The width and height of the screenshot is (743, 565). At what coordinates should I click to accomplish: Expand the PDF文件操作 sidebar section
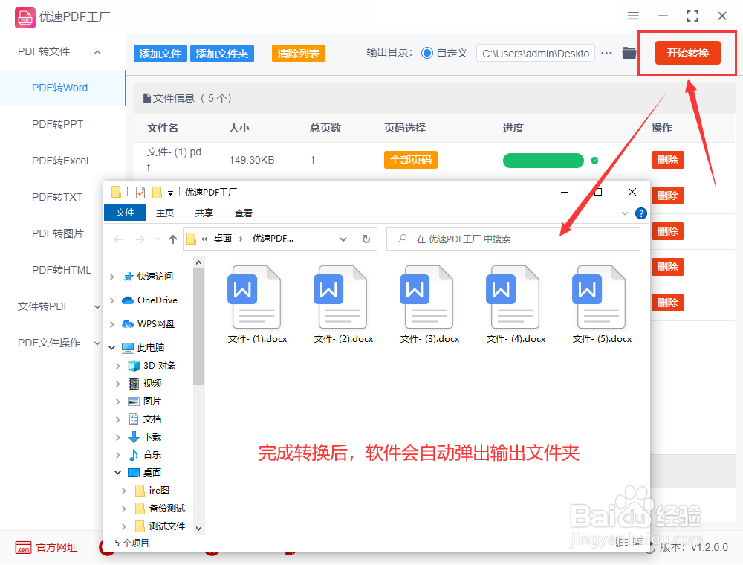point(97,343)
